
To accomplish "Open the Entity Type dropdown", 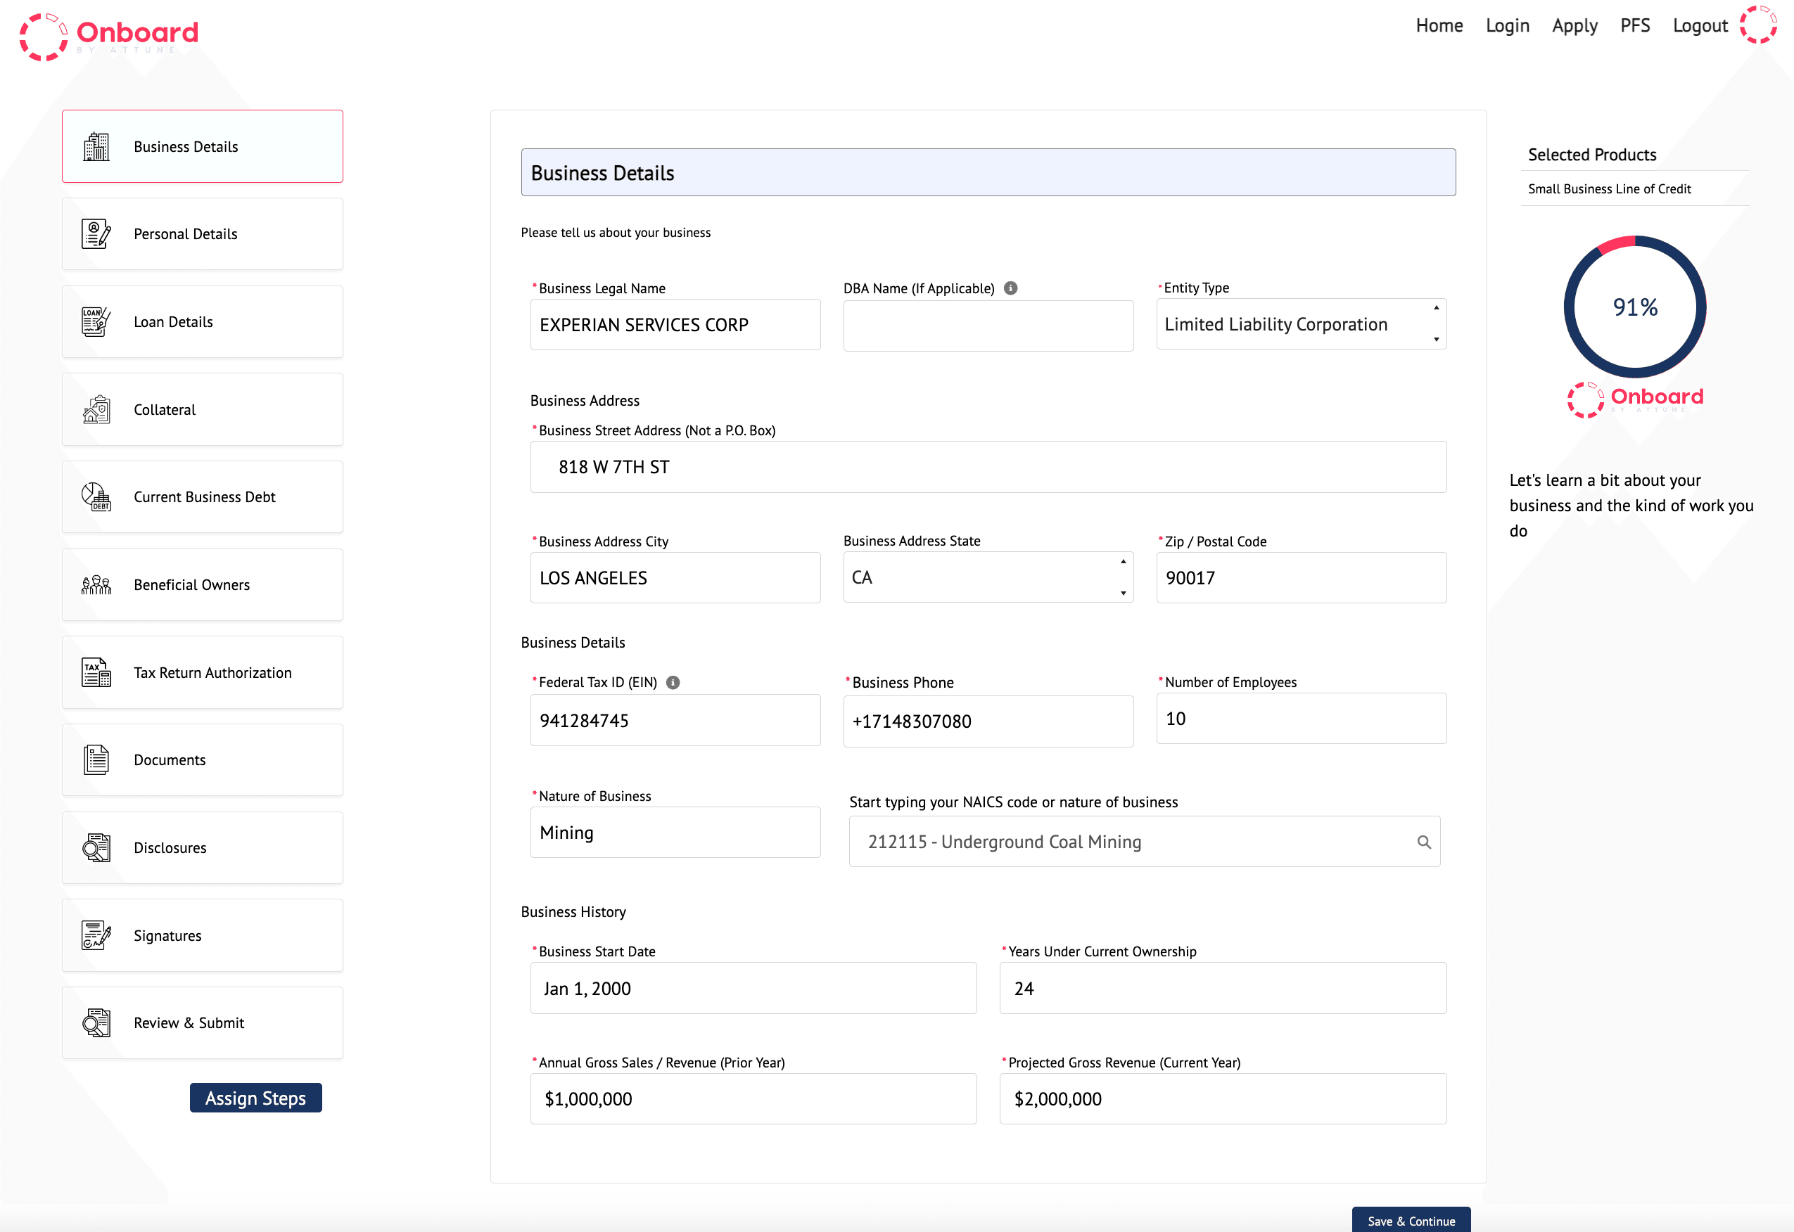I will [1302, 324].
